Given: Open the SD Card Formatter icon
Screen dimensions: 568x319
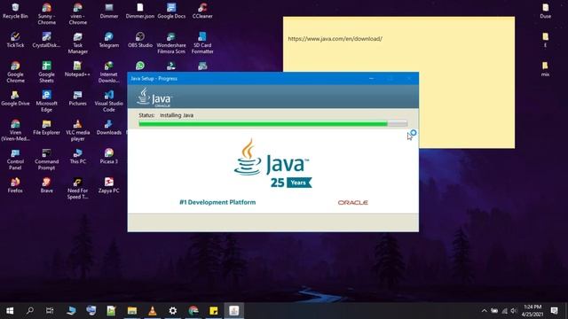Looking at the screenshot, I should (202, 43).
